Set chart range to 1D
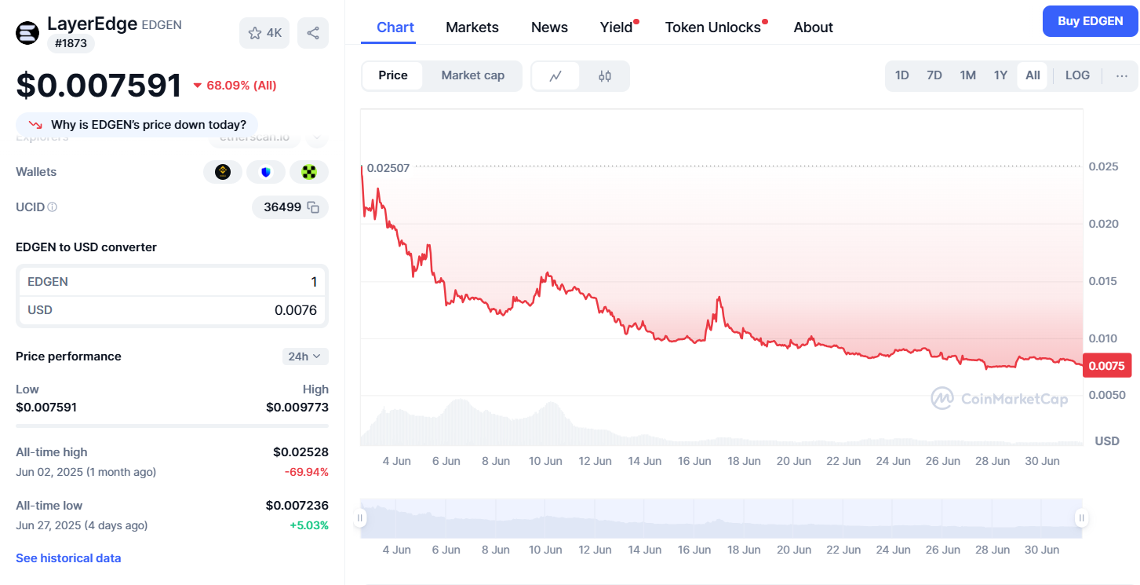The width and height of the screenshot is (1140, 585). click(902, 75)
